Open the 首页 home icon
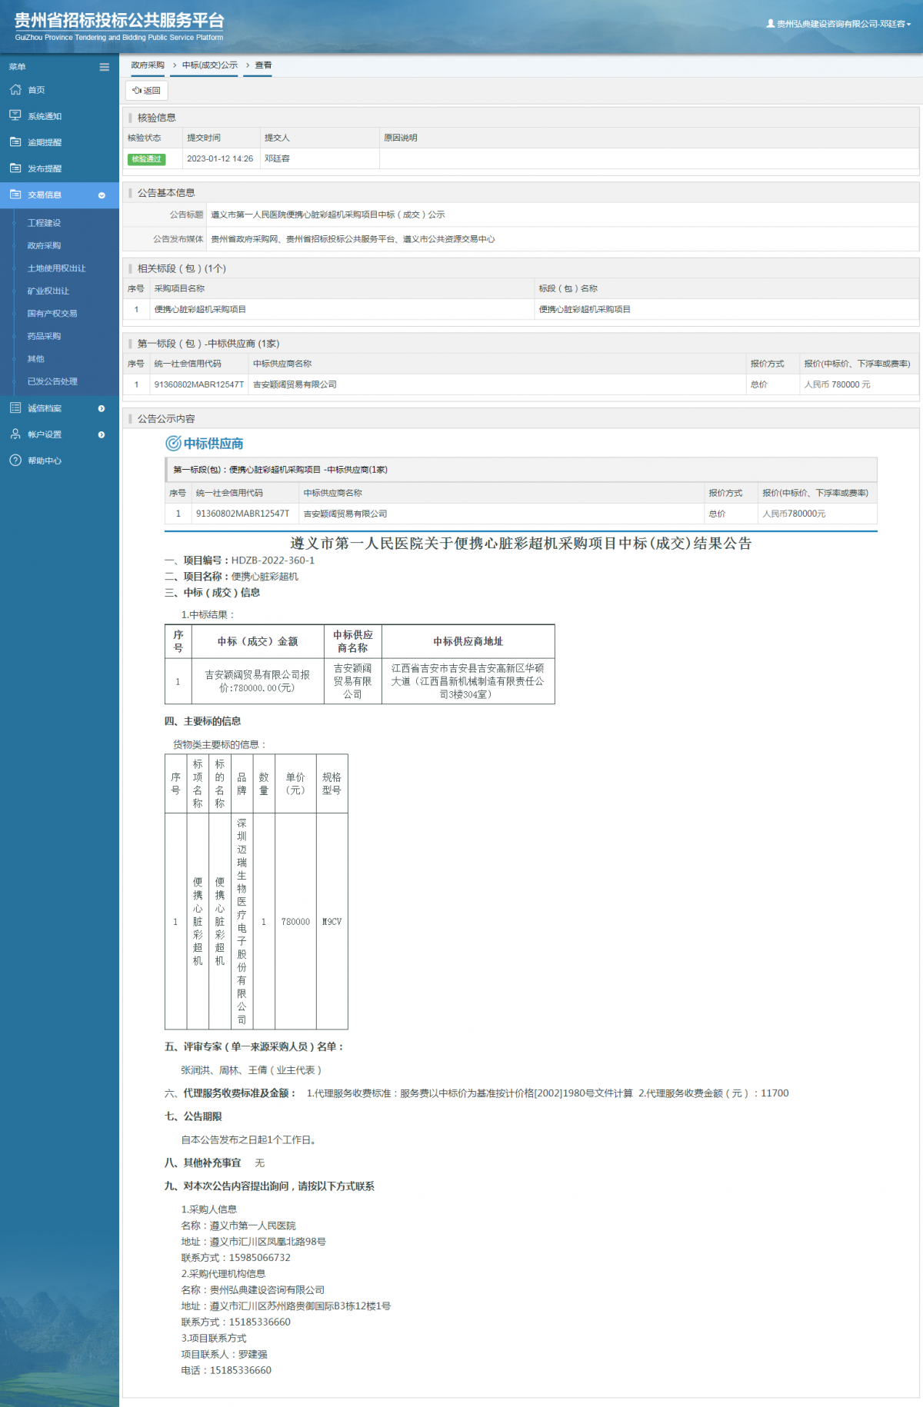Viewport: 923px width, 1407px height. pos(15,90)
